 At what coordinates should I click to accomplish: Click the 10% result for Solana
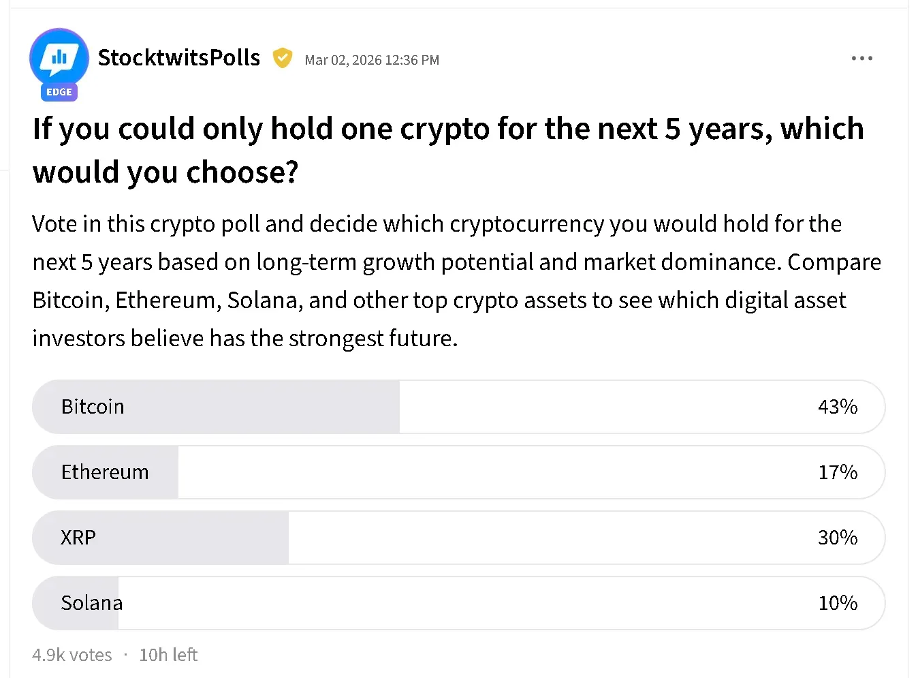837,603
